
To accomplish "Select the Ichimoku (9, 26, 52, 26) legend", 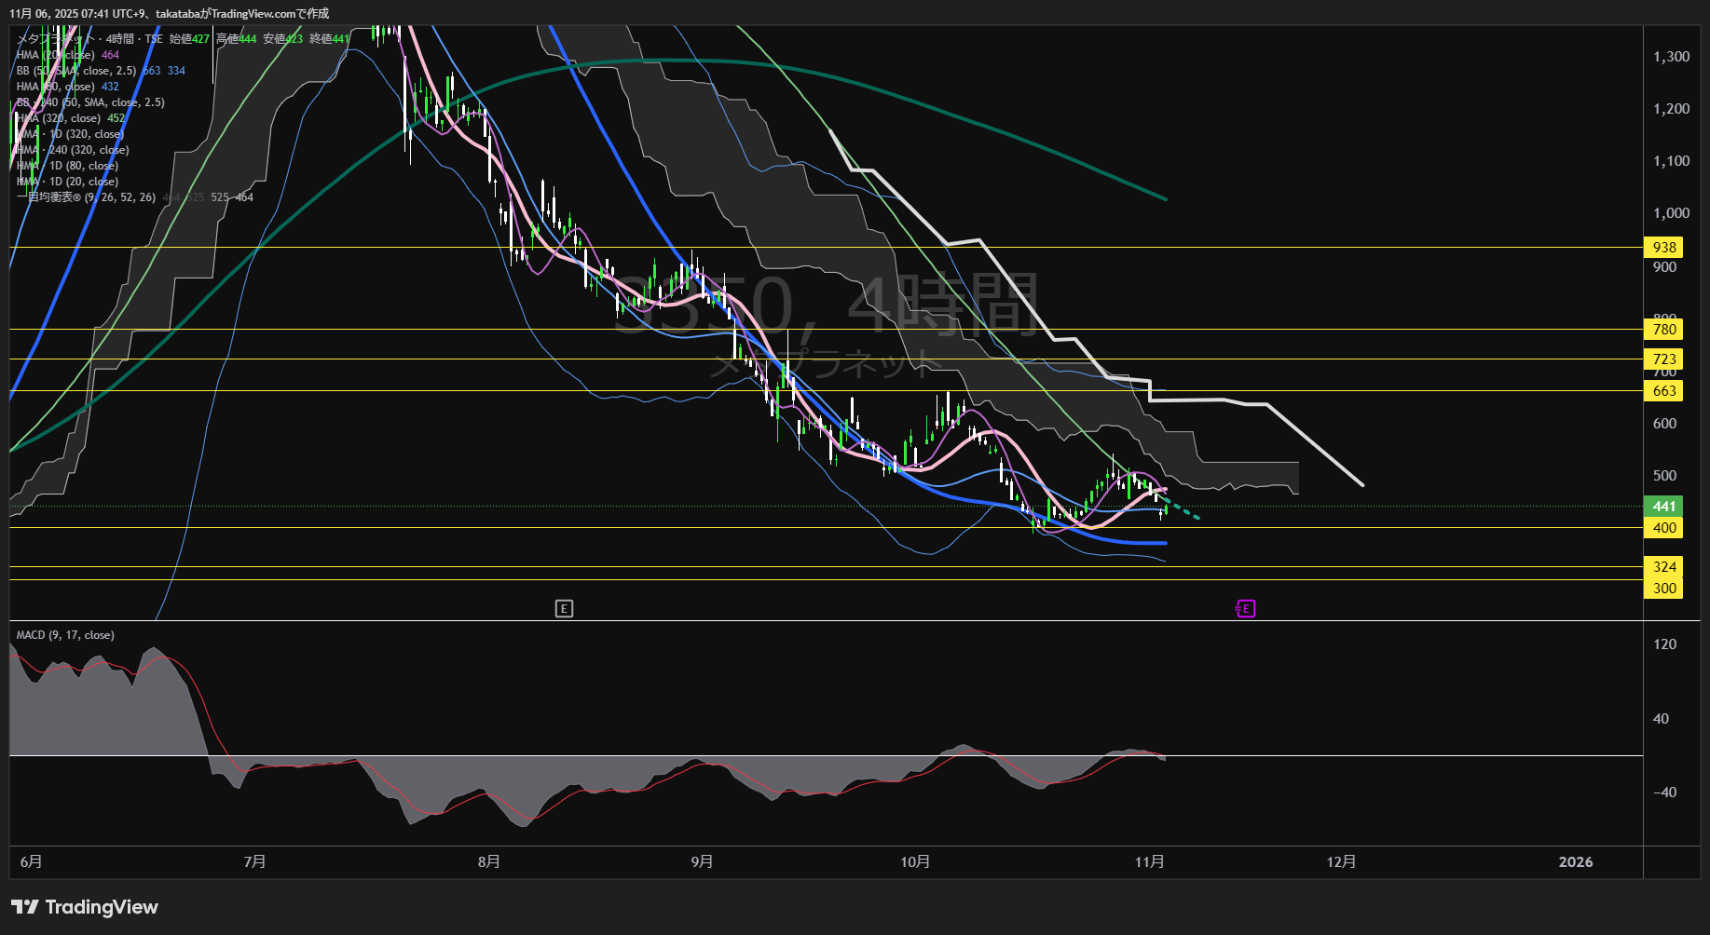I will [x=86, y=197].
